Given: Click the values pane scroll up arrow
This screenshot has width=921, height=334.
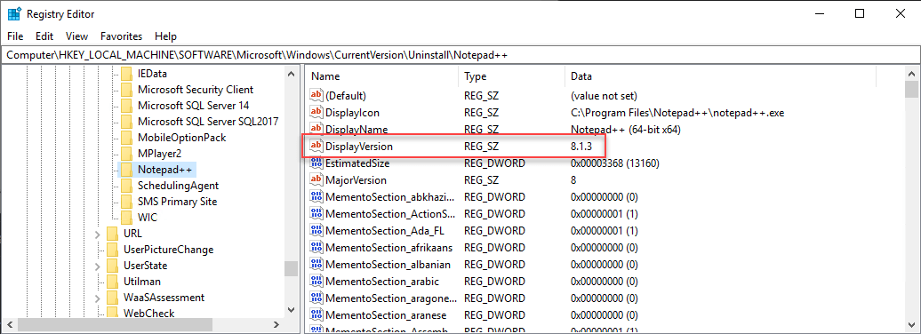Looking at the screenshot, I should coord(911,74).
